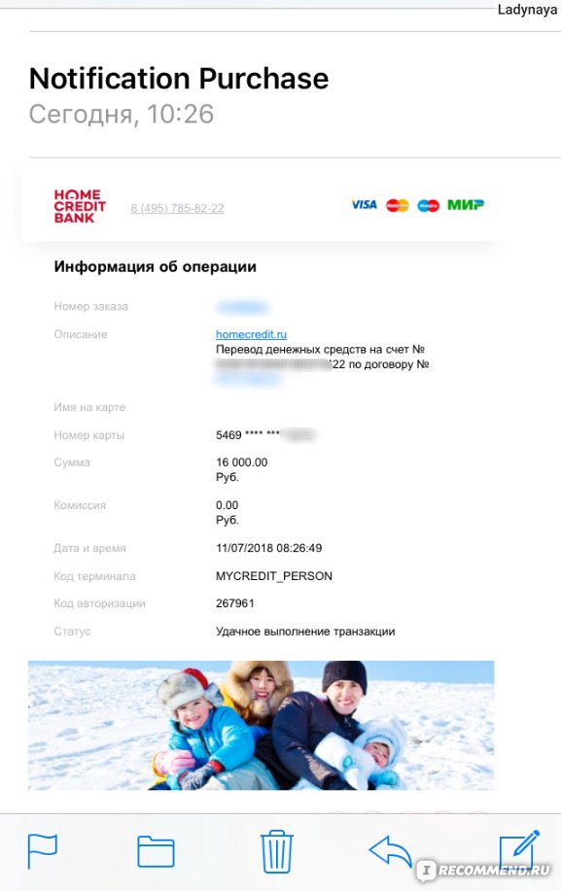Screen dimensions: 561x891
Task: Tap the sender name Ladynaya
Action: (x=527, y=10)
